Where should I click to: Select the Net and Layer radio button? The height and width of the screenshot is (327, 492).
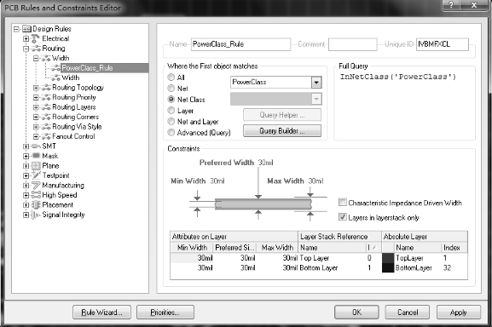171,121
